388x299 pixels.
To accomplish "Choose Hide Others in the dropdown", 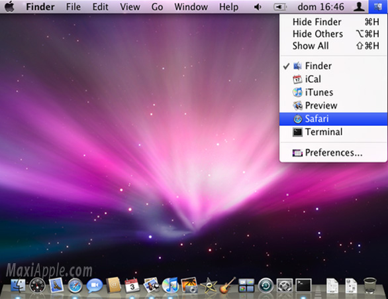I will coord(333,34).
